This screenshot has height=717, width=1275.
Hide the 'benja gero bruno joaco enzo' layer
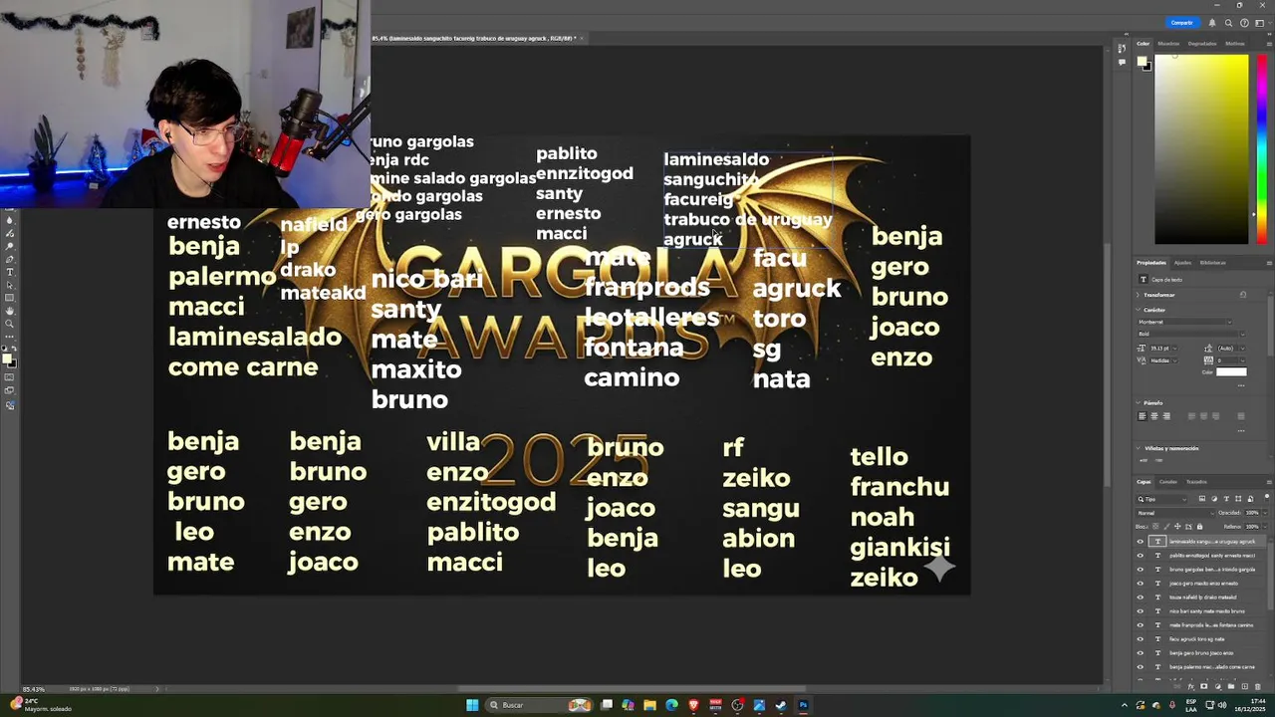[x=1141, y=653]
